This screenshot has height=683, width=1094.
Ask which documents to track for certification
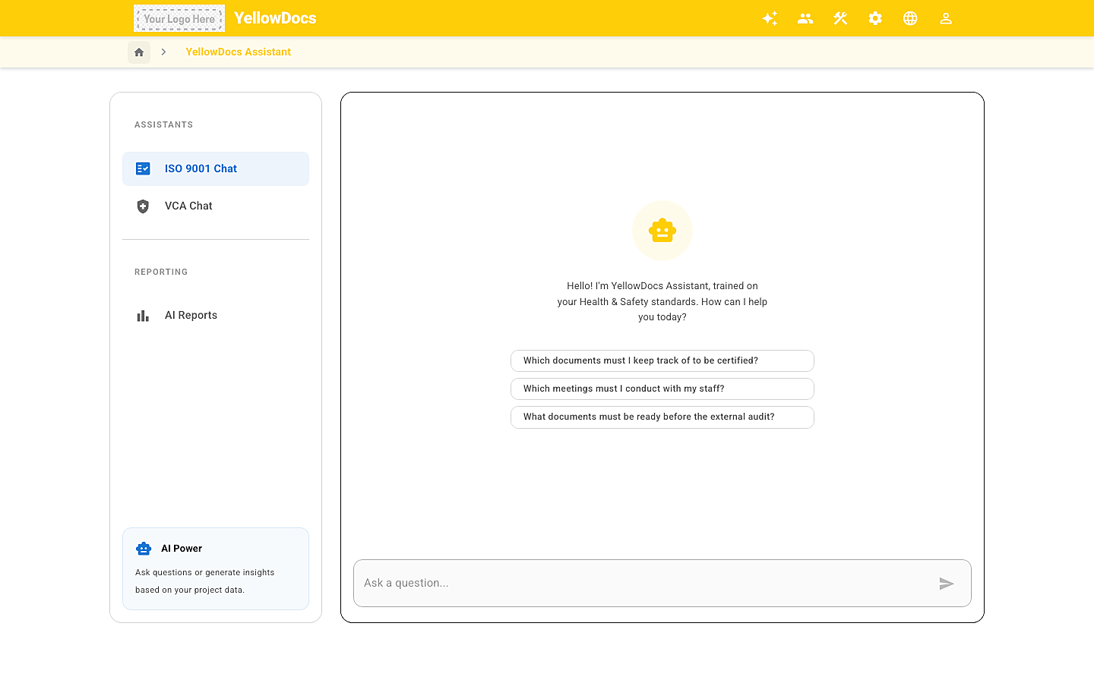click(x=662, y=360)
